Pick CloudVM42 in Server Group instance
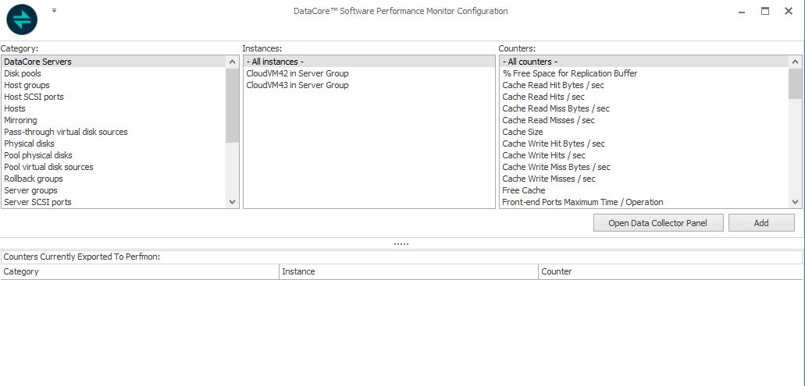Screen dimensions: 805x386 coord(297,73)
